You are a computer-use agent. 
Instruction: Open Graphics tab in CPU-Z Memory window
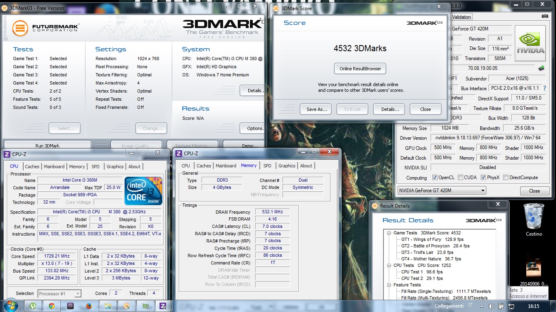point(287,166)
